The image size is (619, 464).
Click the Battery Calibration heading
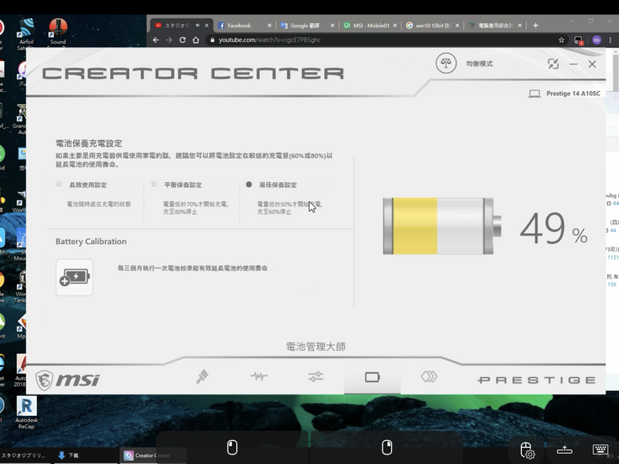point(91,241)
